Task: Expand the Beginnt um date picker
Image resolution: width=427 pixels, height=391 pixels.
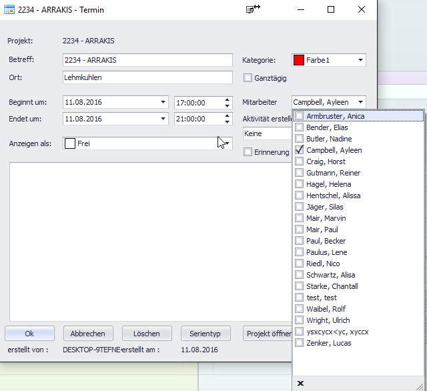Action: (163, 103)
